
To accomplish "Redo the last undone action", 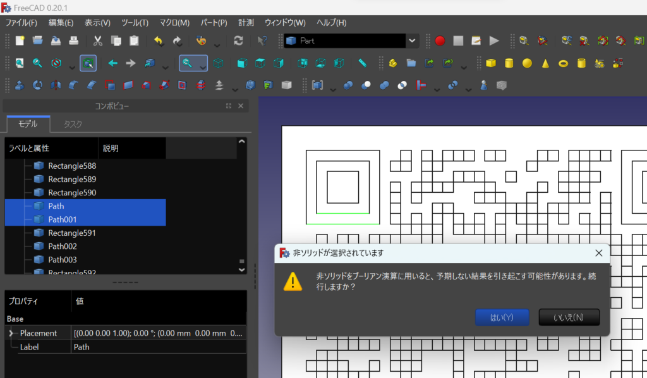I will tap(177, 41).
